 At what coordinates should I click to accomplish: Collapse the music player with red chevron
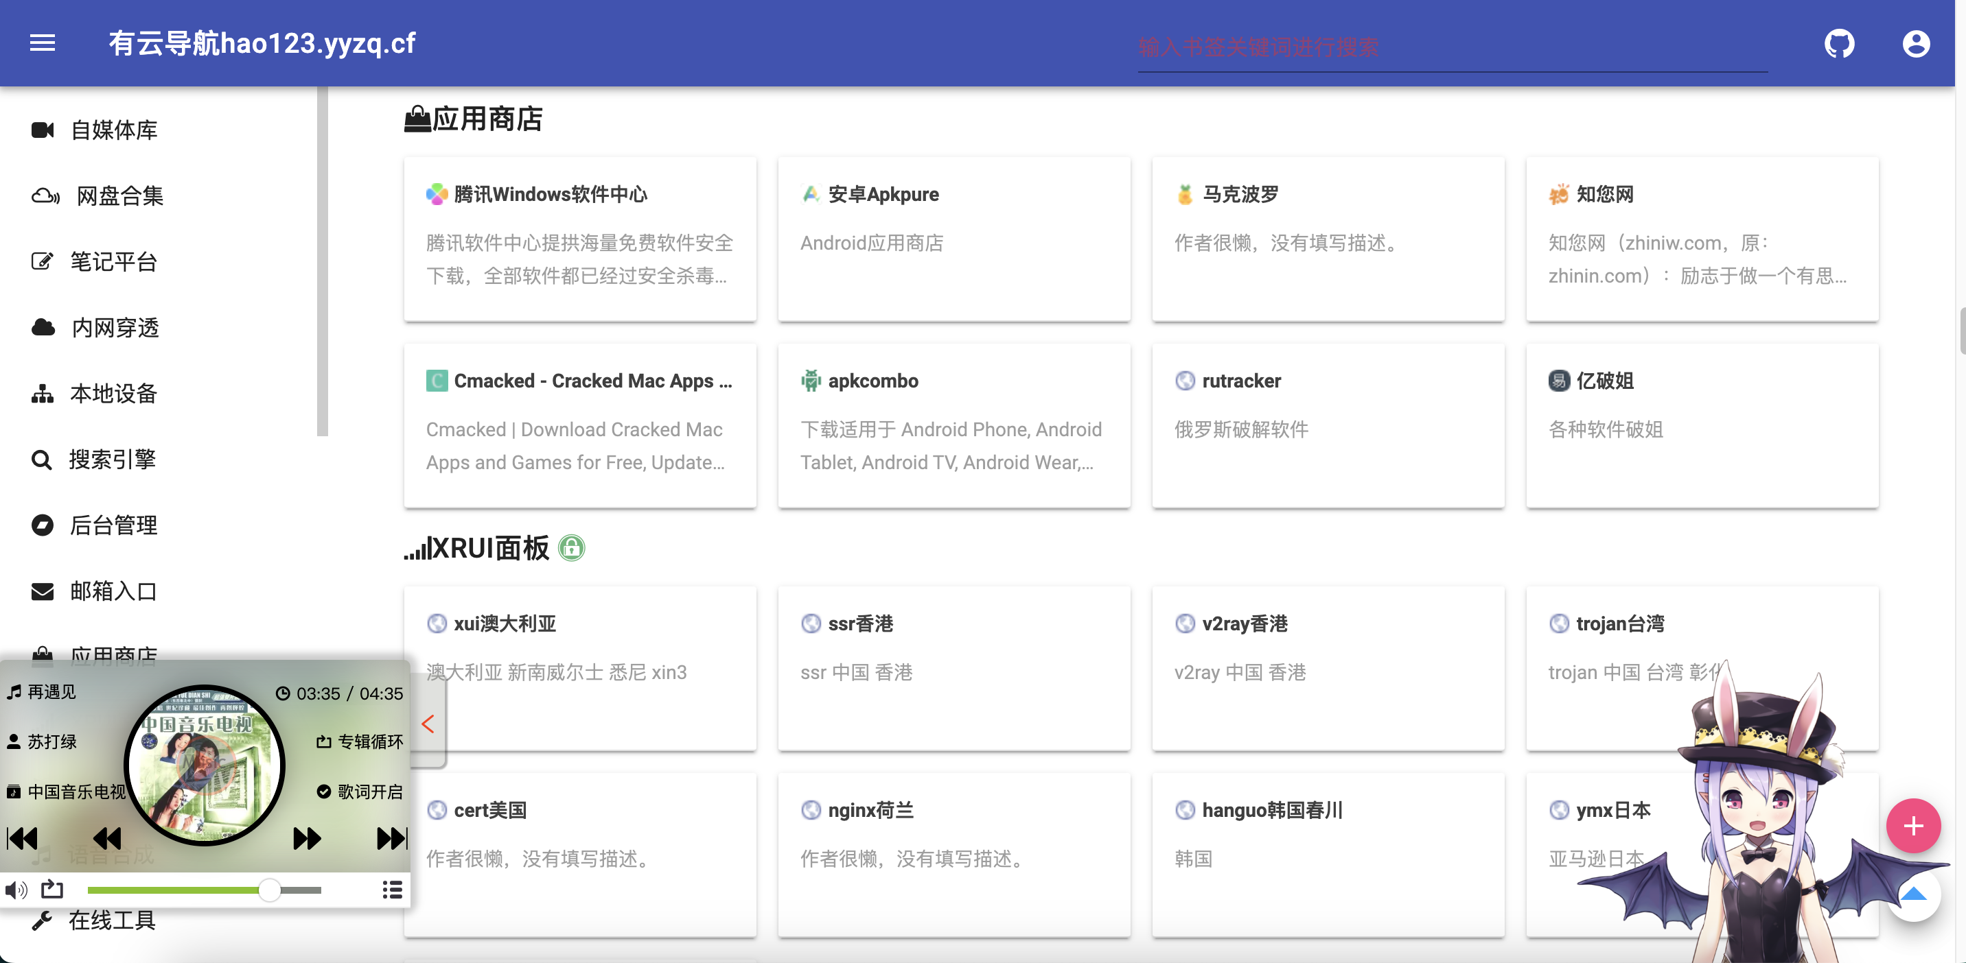click(428, 724)
